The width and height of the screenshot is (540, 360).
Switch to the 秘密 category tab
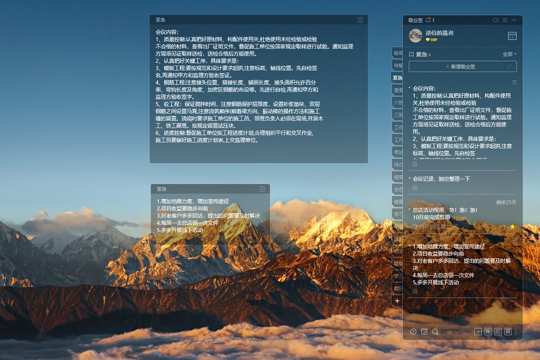tap(397, 53)
